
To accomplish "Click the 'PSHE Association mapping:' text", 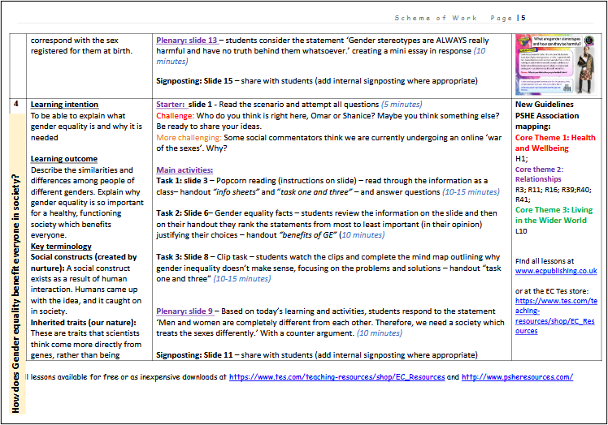I will tap(547, 121).
